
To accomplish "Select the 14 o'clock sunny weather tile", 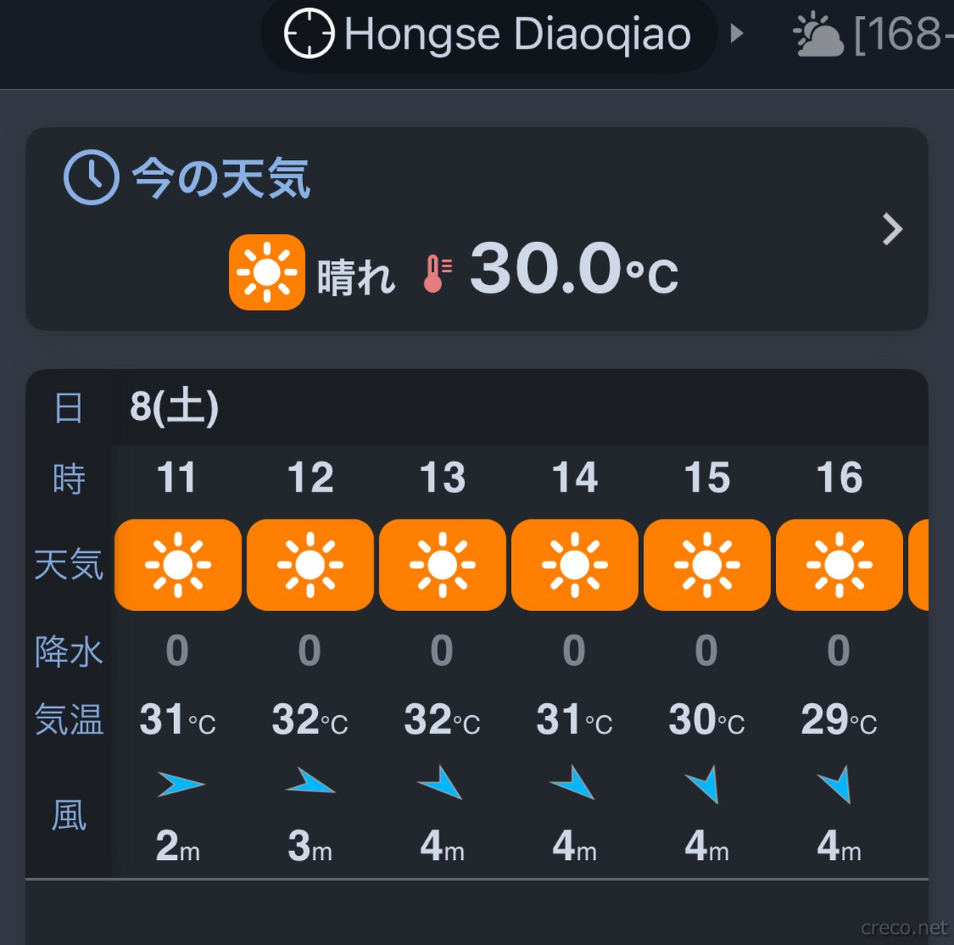I will pos(575,565).
